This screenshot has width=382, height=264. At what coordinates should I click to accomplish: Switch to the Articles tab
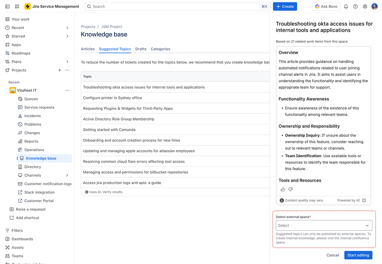88,49
